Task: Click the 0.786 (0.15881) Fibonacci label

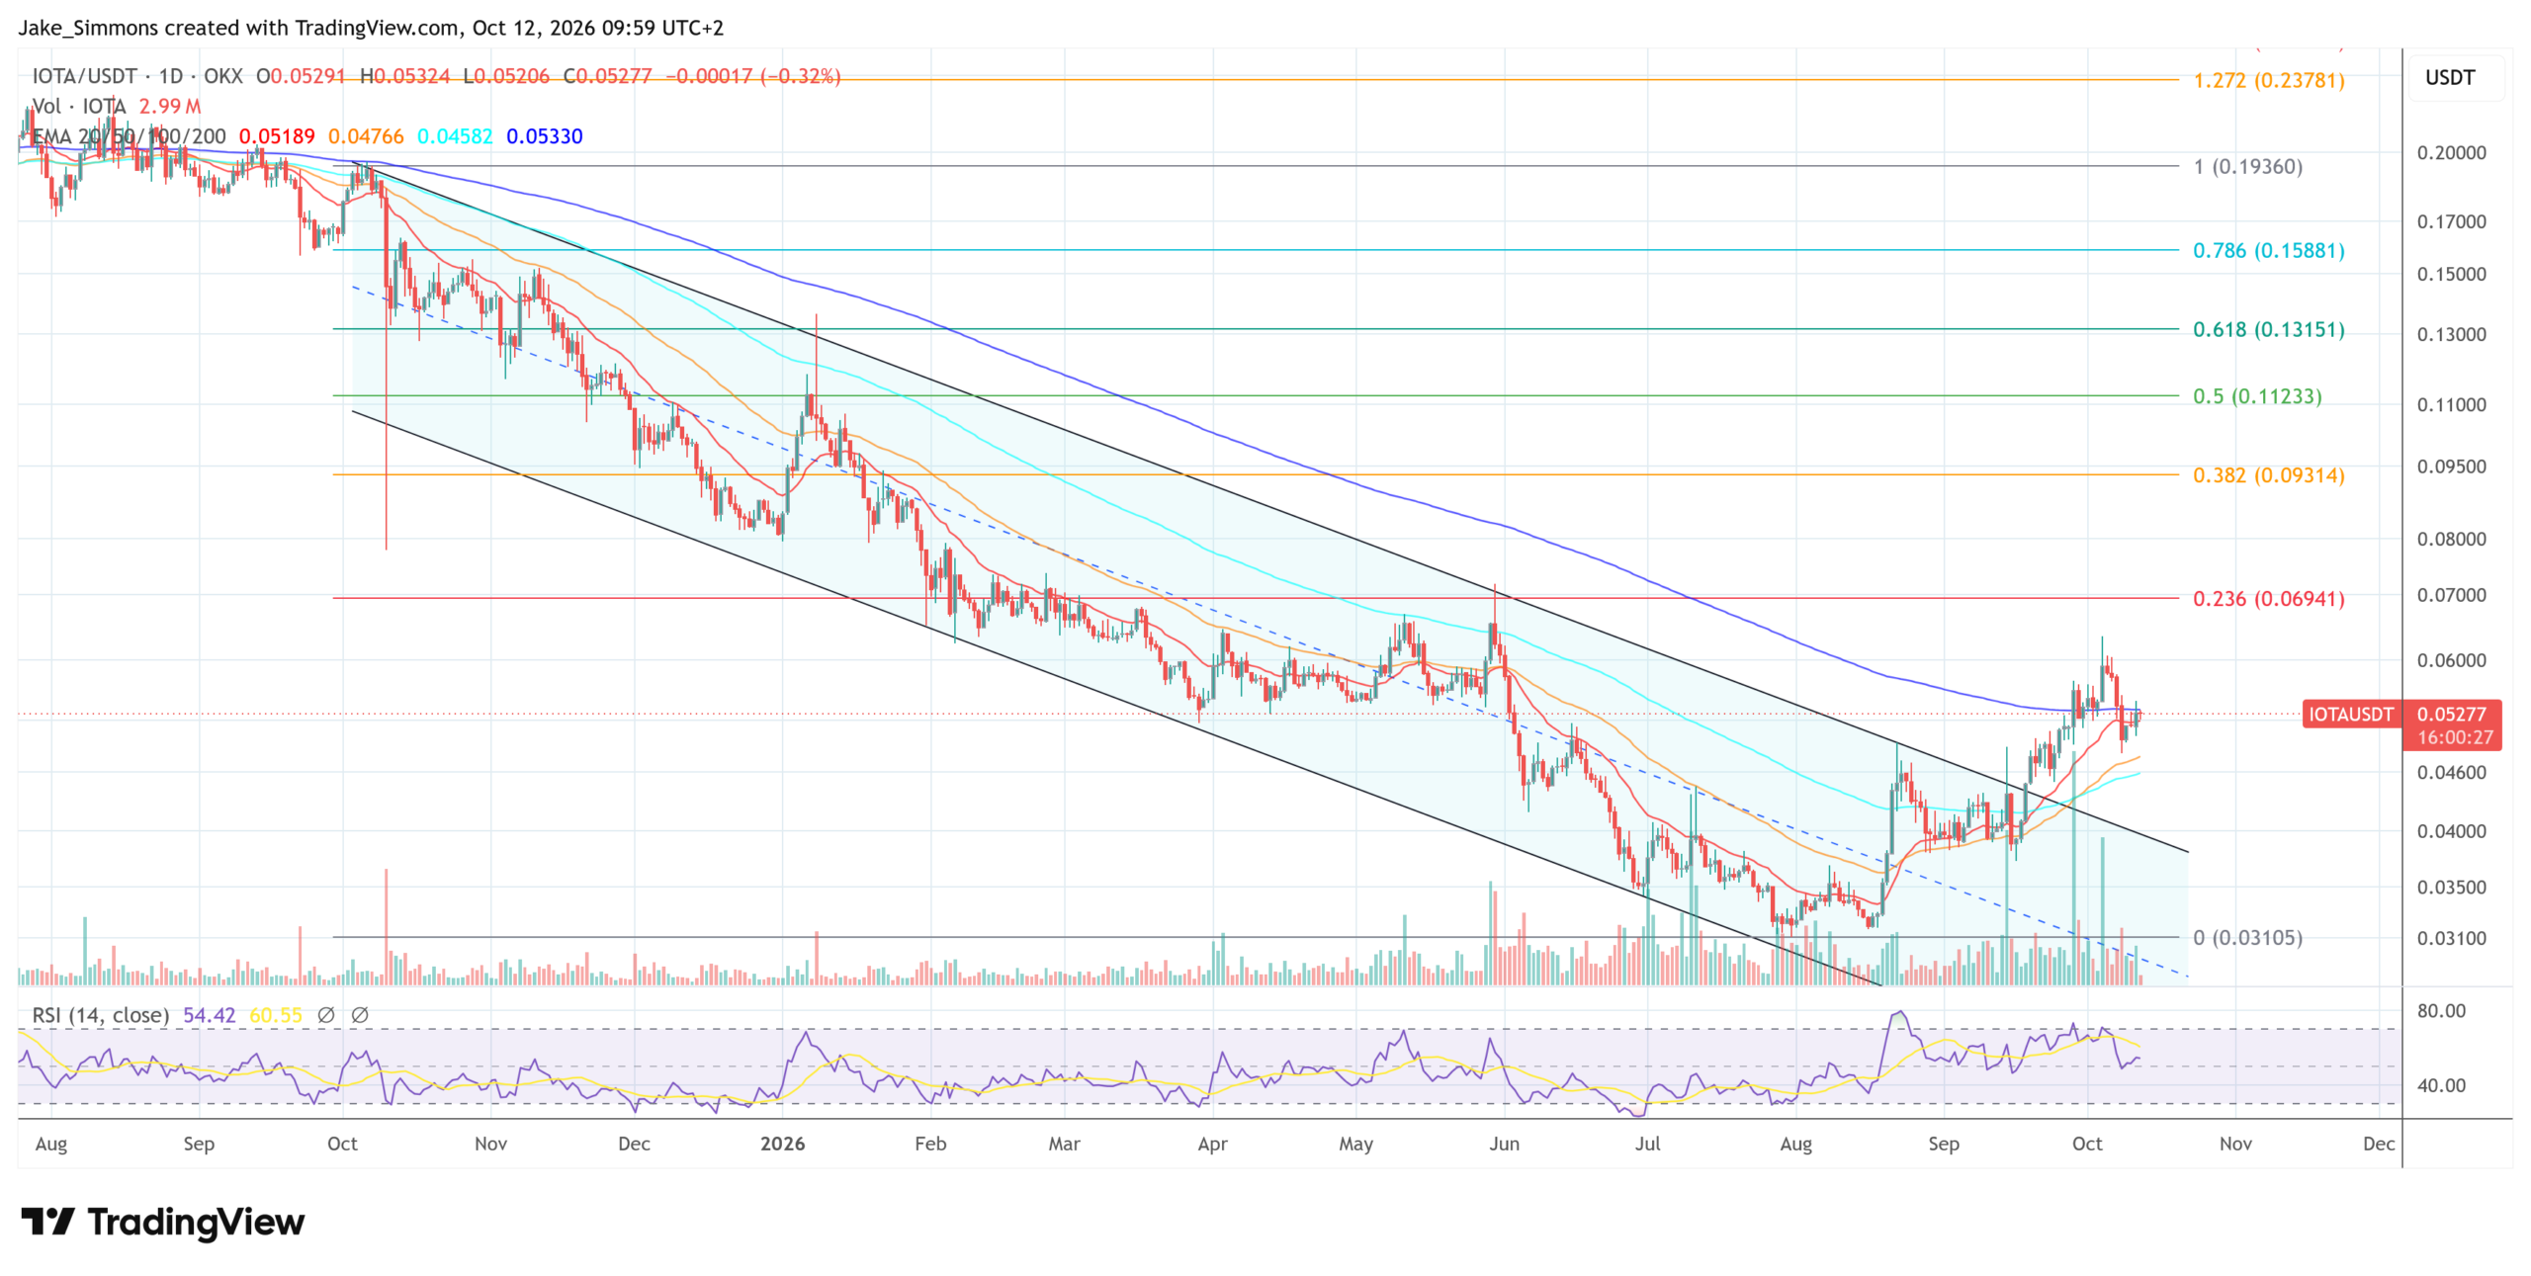Action: 2269,250
